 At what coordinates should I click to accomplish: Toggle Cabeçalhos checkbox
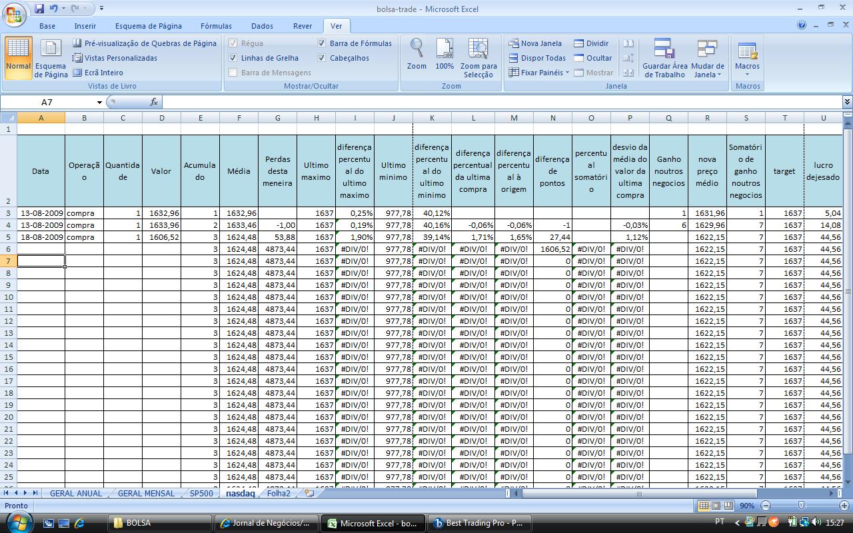[x=321, y=58]
